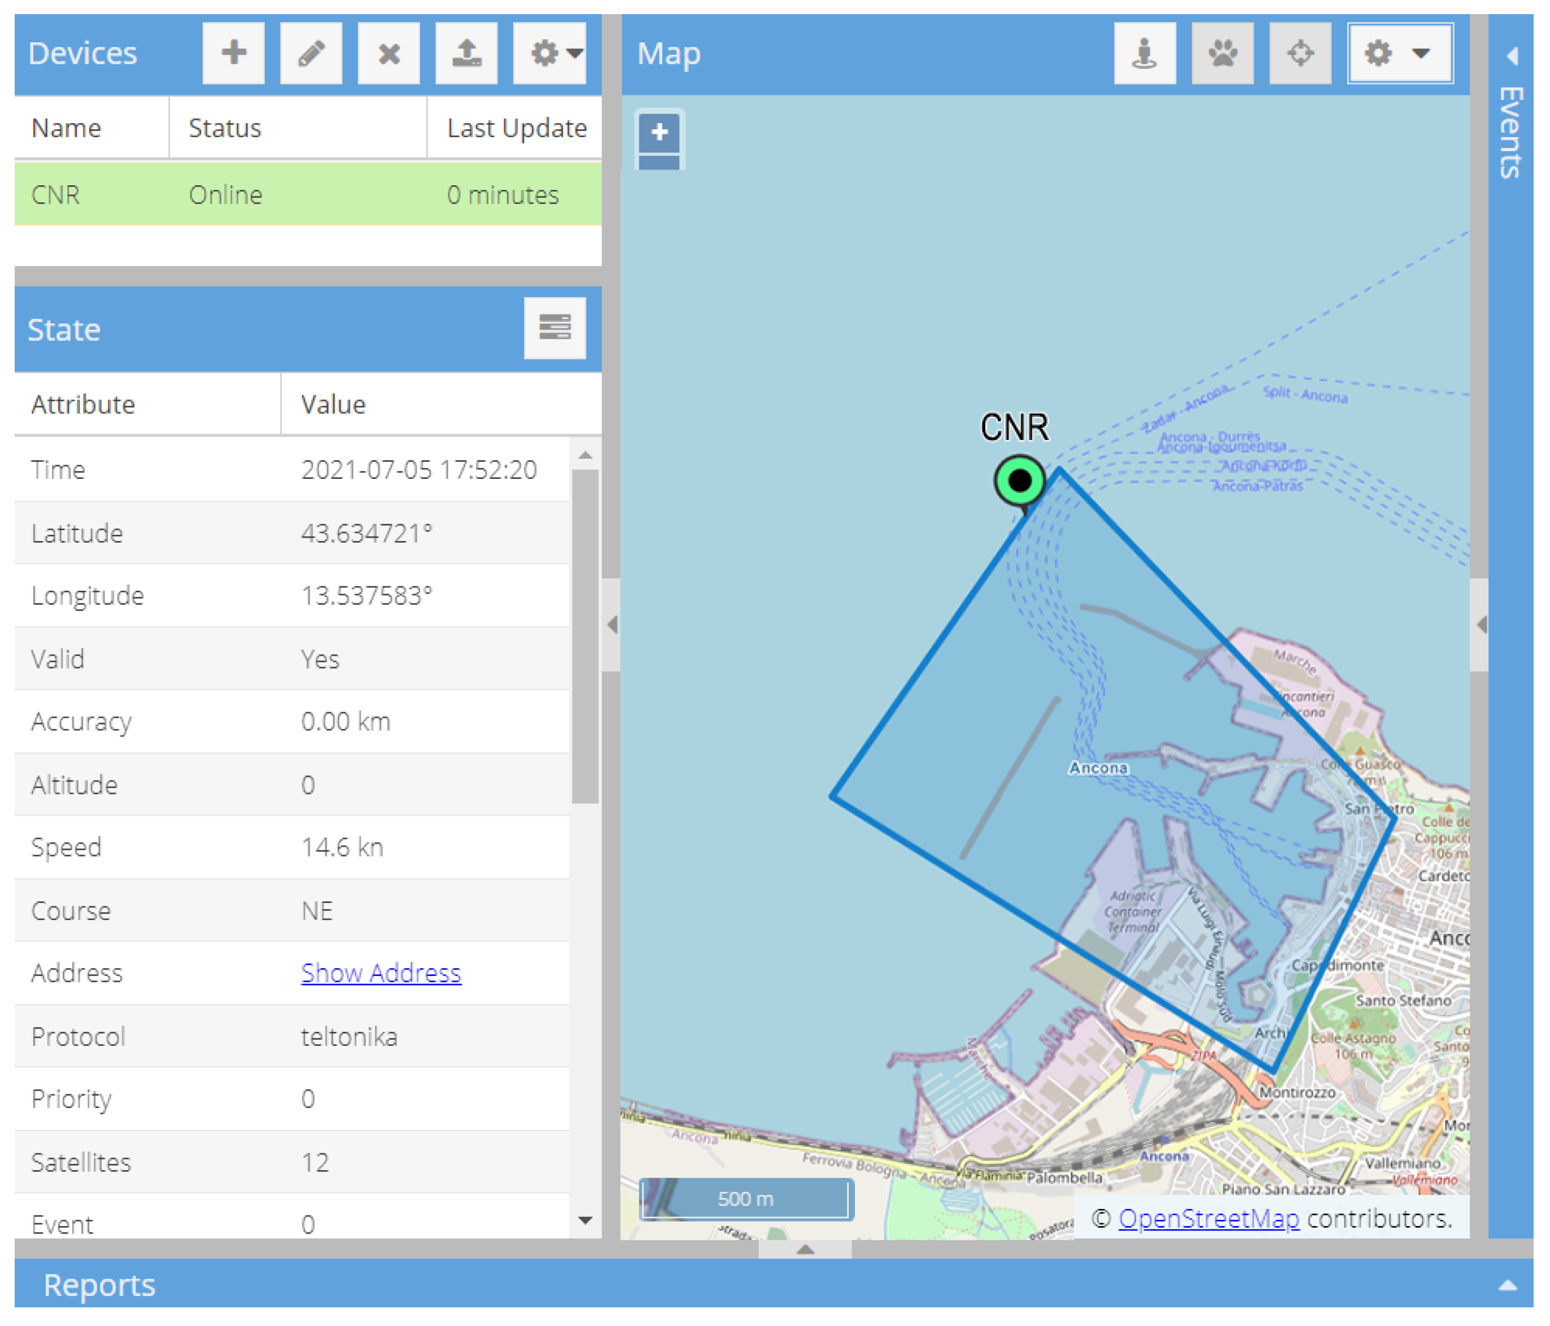Click the edit device pencil icon

(311, 53)
